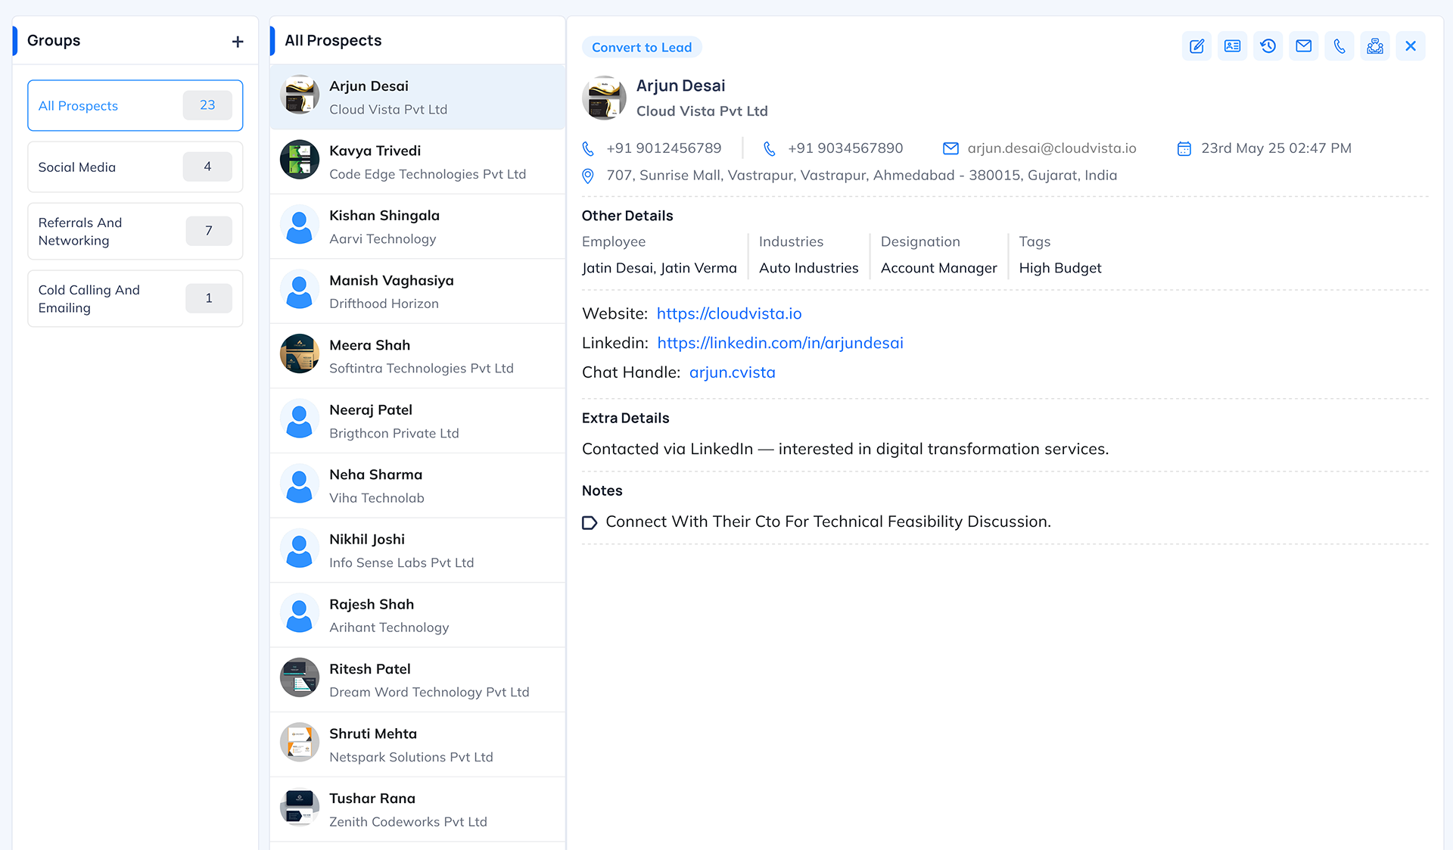Click the arjun.cvista chat handle
This screenshot has width=1453, height=850.
point(732,372)
